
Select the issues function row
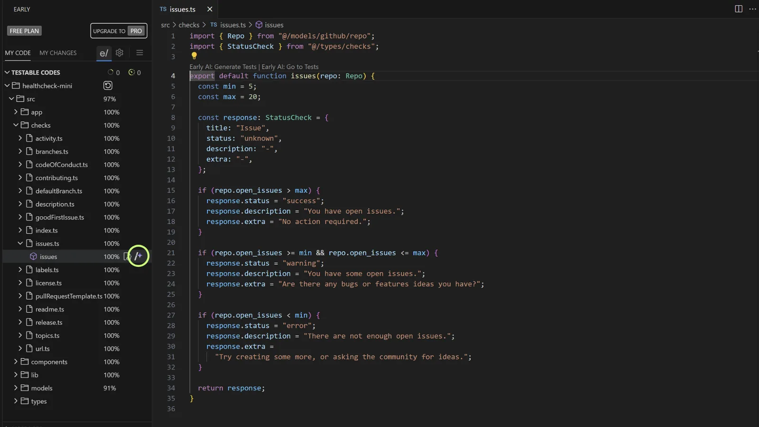77,257
